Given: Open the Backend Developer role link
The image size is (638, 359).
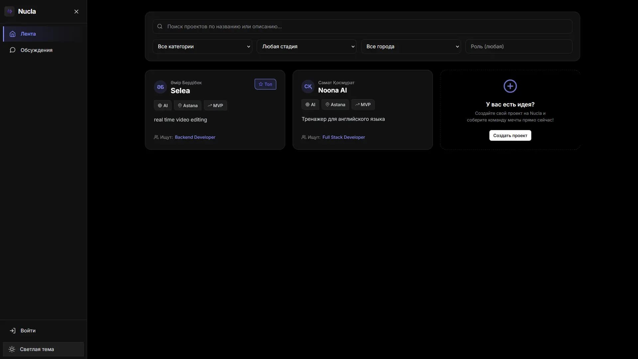Looking at the screenshot, I should 195,137.
